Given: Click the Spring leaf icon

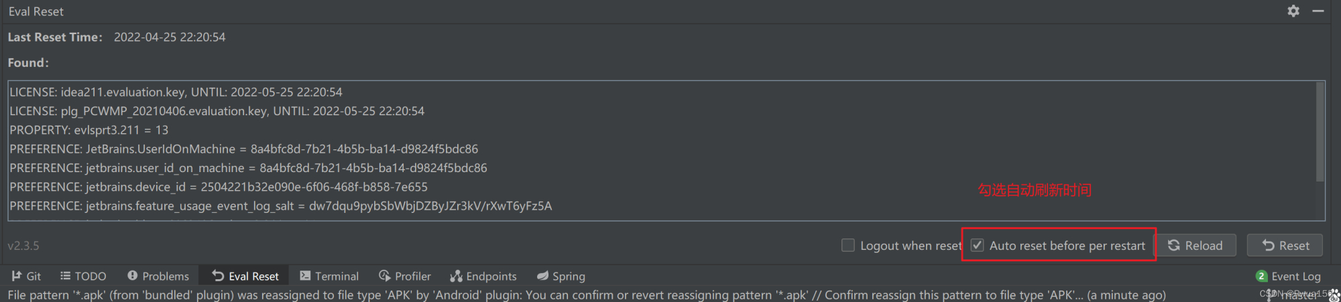Looking at the screenshot, I should 542,276.
